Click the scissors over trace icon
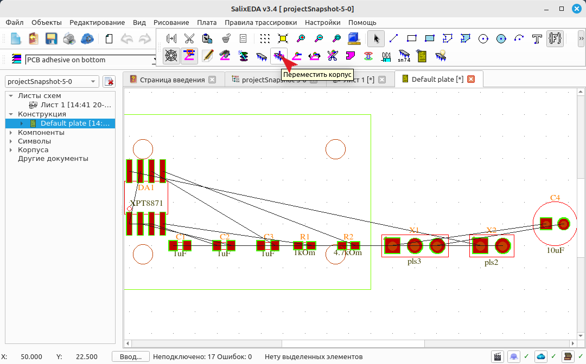 [332, 56]
